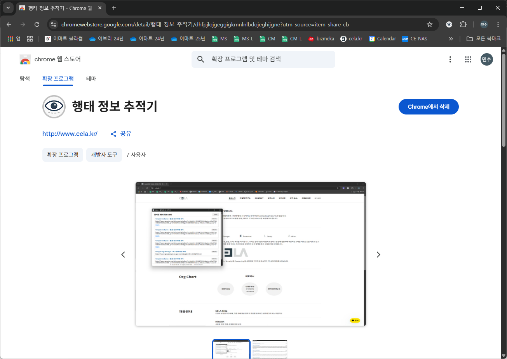Click the page's vertical scrollbar thumb

point(504,100)
